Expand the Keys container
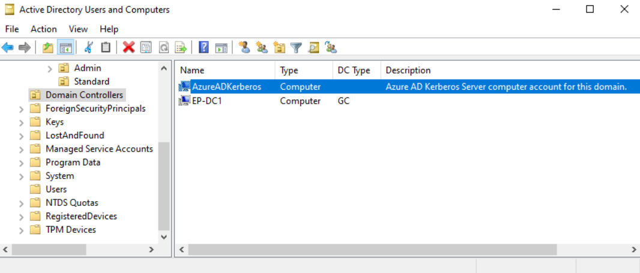Screen dimensions: 640x273 (21, 122)
